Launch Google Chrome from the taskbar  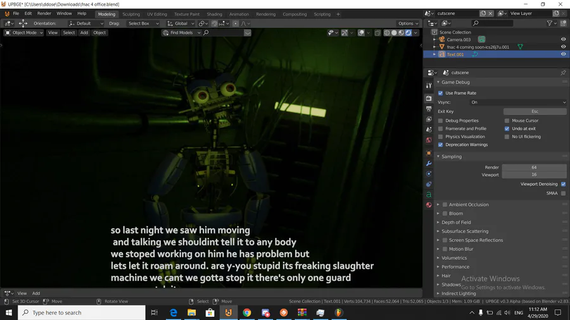(x=247, y=312)
